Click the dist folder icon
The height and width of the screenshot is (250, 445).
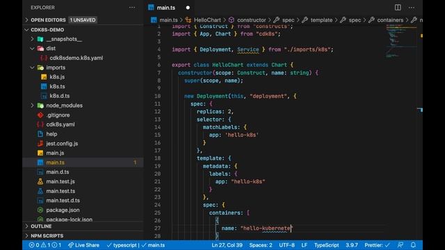(40, 49)
